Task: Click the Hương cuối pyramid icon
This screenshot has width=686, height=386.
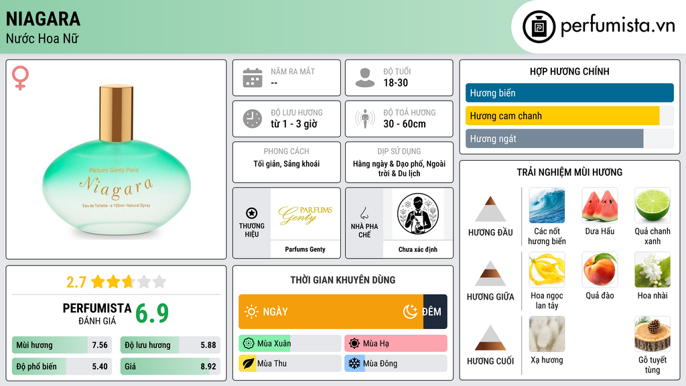Action: click(490, 338)
